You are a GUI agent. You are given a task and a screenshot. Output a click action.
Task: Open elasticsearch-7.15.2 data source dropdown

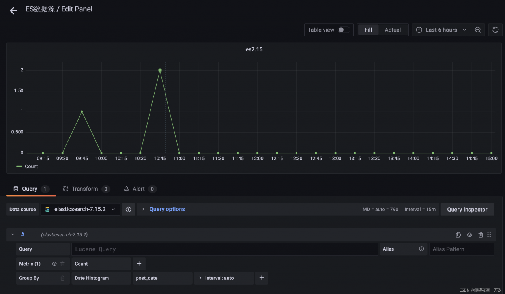(80, 210)
